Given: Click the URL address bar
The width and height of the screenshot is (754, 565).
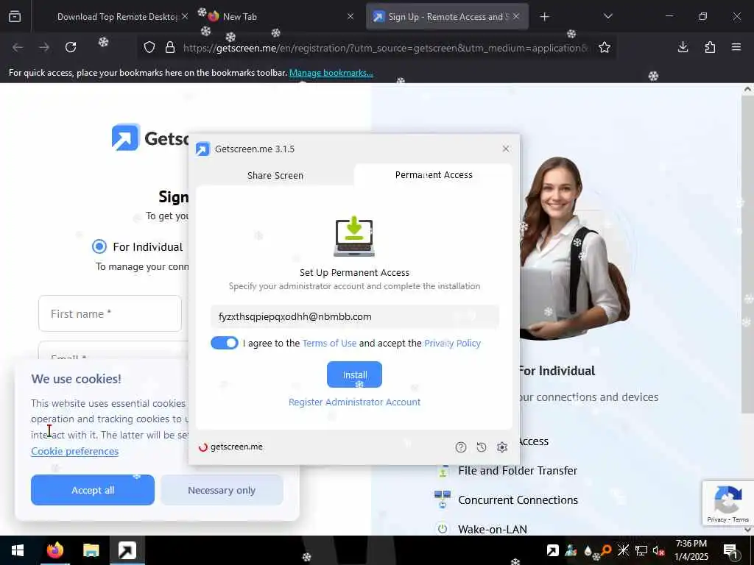Looking at the screenshot, I should [384, 48].
